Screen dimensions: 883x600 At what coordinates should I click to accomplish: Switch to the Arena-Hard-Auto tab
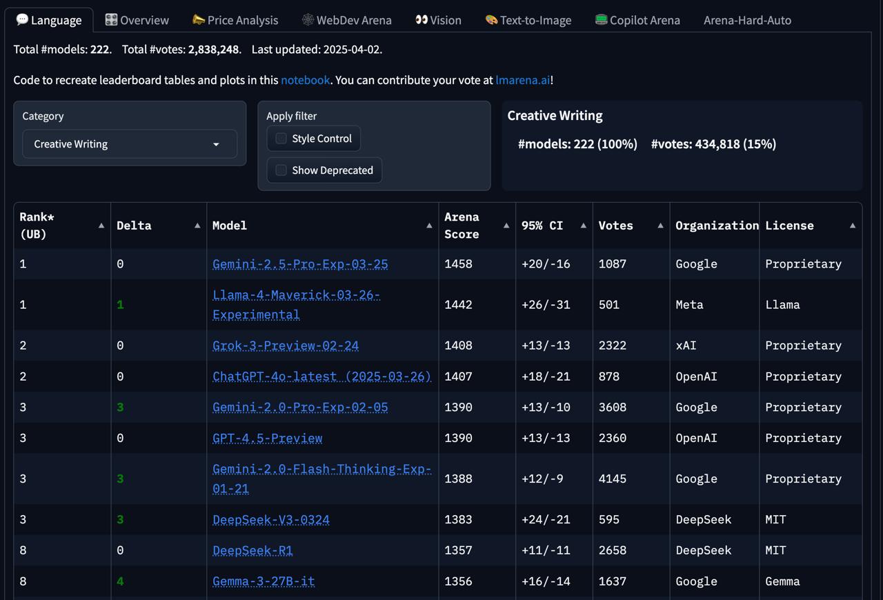(747, 20)
